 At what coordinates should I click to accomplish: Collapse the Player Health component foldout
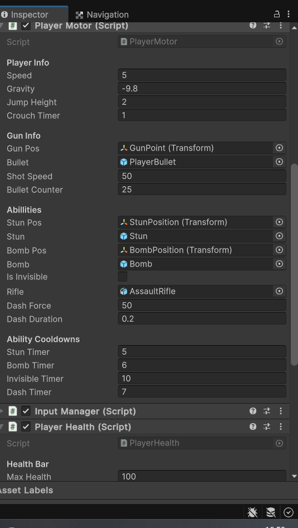click(x=2, y=427)
